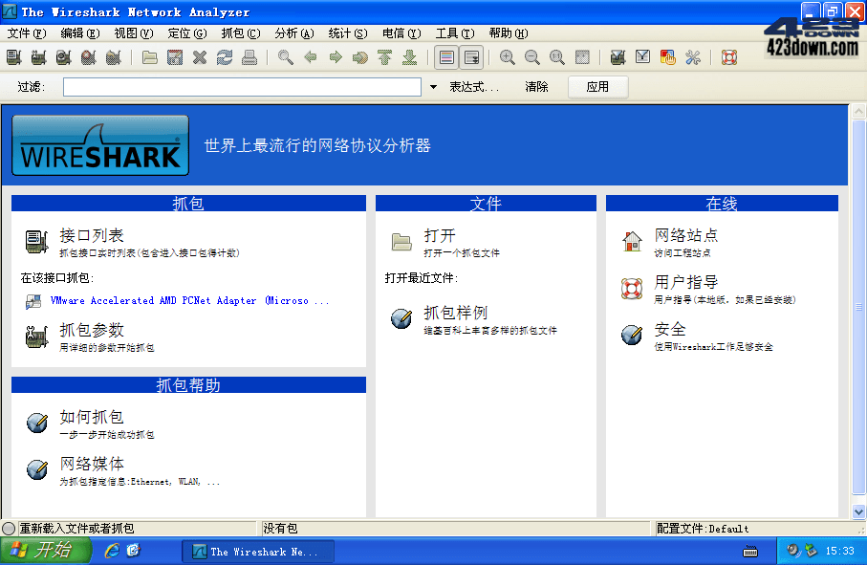Toggle auto-scroll in live capture

(x=469, y=57)
